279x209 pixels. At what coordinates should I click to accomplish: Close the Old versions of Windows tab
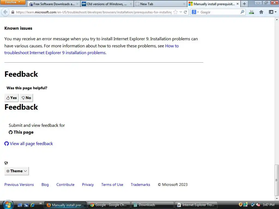coord(131,4)
